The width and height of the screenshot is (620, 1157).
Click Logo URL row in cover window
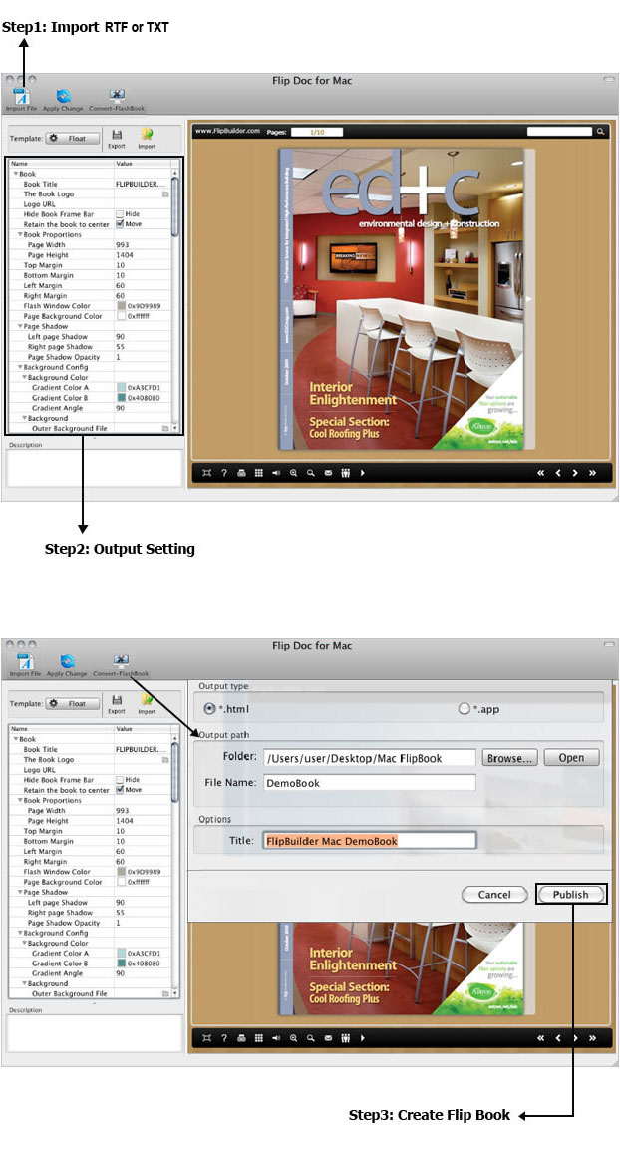[x=90, y=204]
